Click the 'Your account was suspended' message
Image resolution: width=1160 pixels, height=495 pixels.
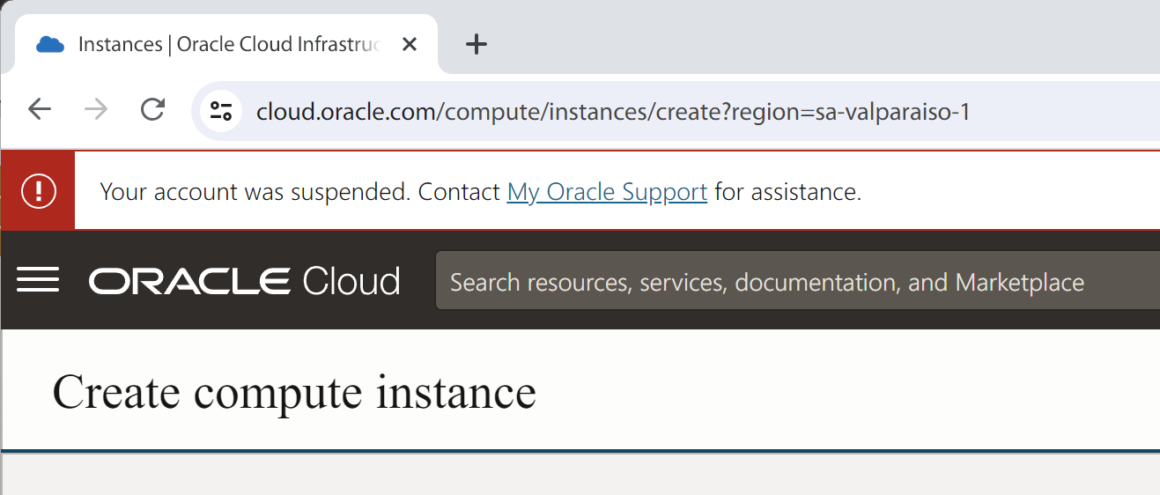(255, 192)
